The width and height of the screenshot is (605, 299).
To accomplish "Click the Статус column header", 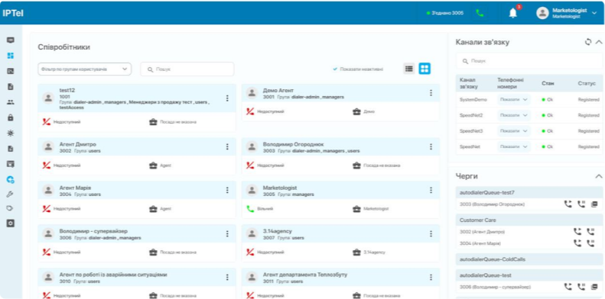I will point(587,83).
